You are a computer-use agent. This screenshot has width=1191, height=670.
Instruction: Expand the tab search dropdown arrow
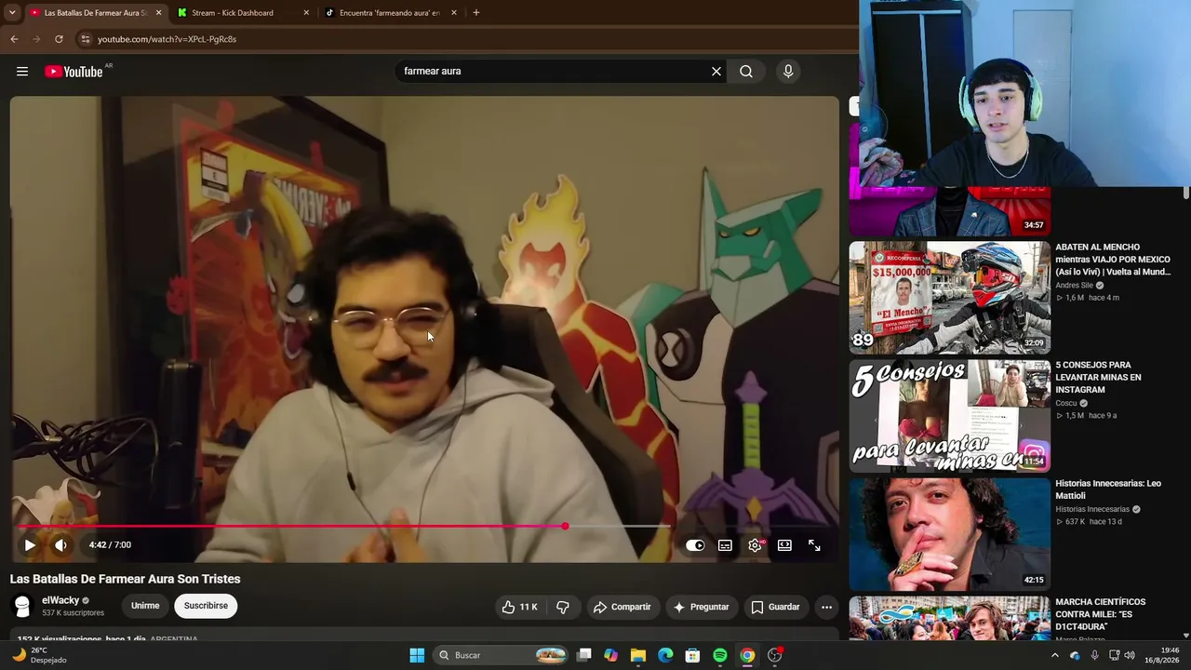pos(12,13)
